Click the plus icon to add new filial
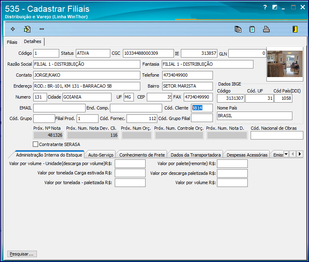 tap(13, 29)
